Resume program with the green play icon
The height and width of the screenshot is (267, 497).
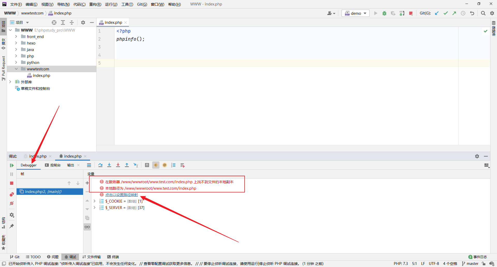(x=12, y=165)
